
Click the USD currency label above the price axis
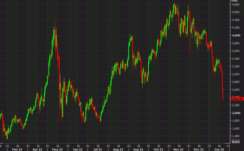point(234,1)
